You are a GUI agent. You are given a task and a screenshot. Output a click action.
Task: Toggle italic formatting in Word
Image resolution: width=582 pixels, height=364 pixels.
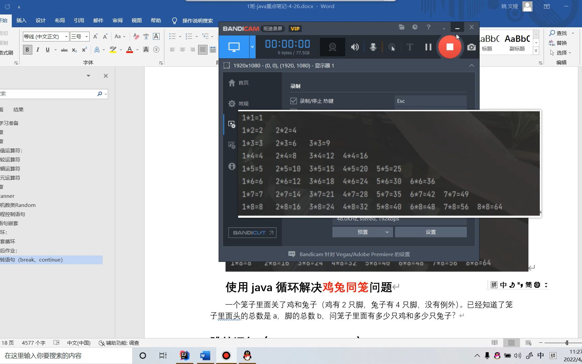tap(38, 50)
